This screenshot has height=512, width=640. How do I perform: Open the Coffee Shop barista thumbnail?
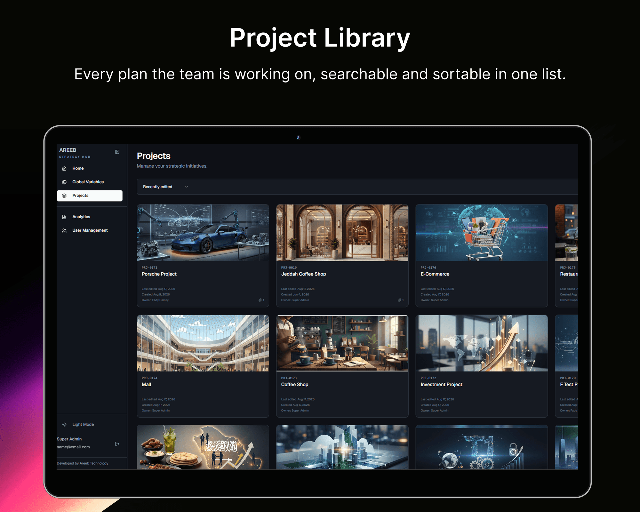coord(342,343)
